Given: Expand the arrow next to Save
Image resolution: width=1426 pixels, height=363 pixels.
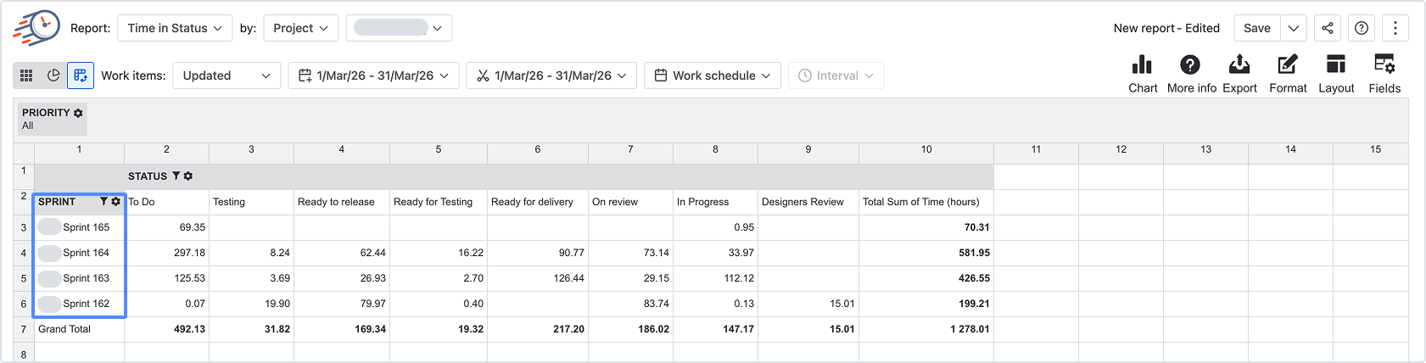Looking at the screenshot, I should pyautogui.click(x=1294, y=28).
